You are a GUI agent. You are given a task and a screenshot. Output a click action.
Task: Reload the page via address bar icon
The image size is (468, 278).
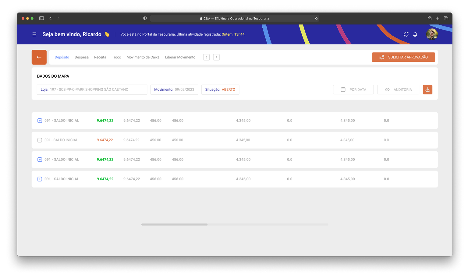coord(317,18)
